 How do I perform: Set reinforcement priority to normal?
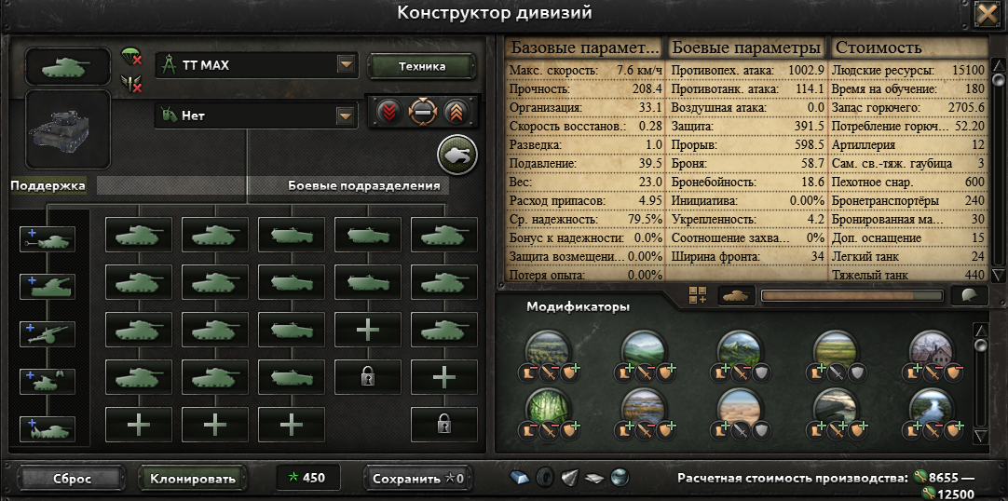coord(422,113)
